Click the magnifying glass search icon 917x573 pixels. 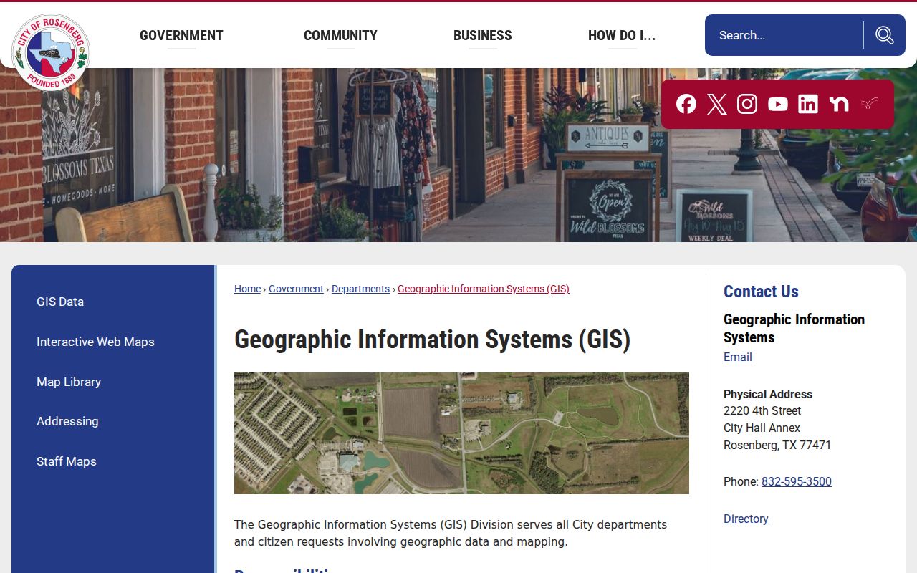885,35
